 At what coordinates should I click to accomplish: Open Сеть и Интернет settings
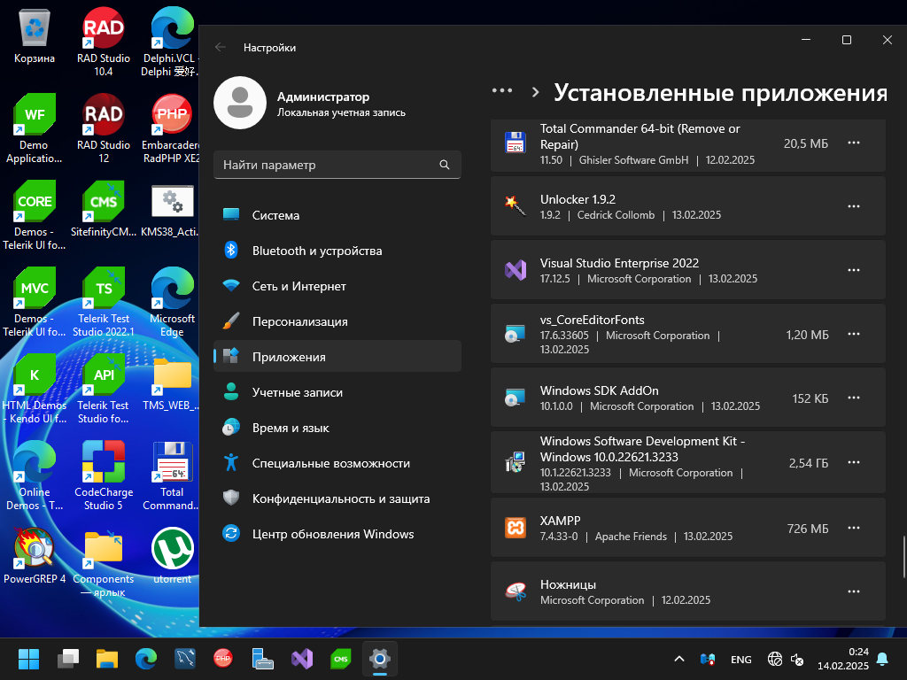337,286
